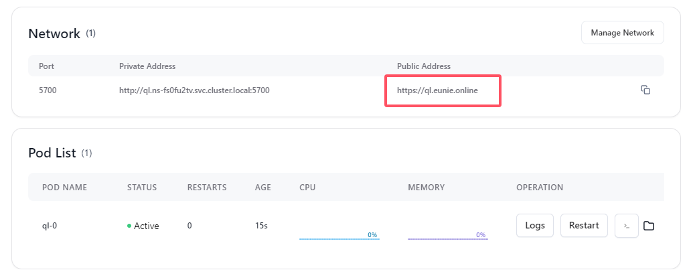Image resolution: width=689 pixels, height=276 pixels.
Task: Open the file manager folder icon
Action: tap(649, 226)
